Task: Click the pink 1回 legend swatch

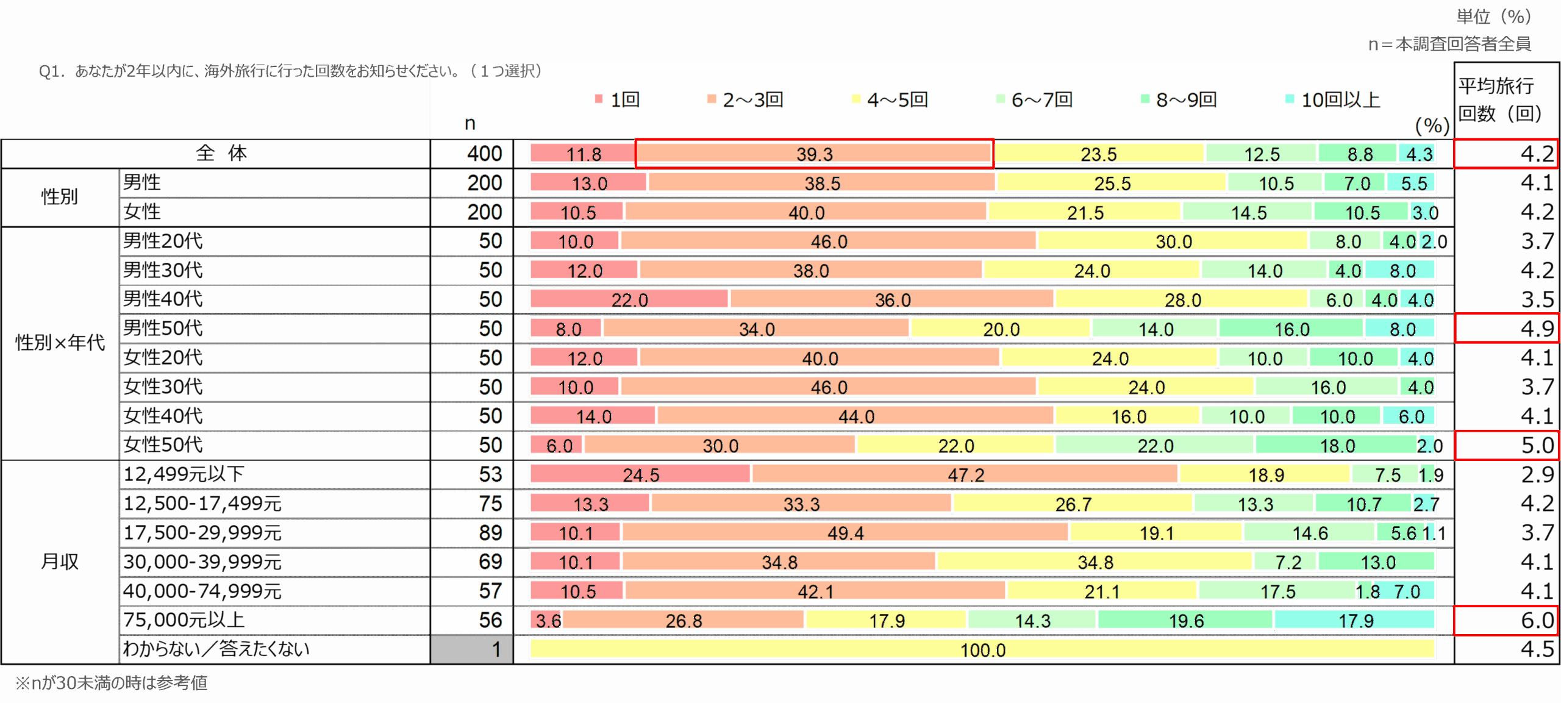Action: [x=599, y=99]
